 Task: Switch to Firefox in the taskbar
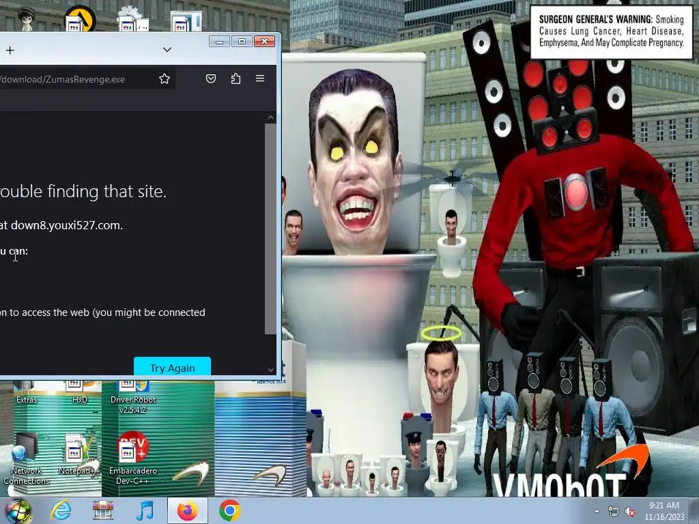188,510
